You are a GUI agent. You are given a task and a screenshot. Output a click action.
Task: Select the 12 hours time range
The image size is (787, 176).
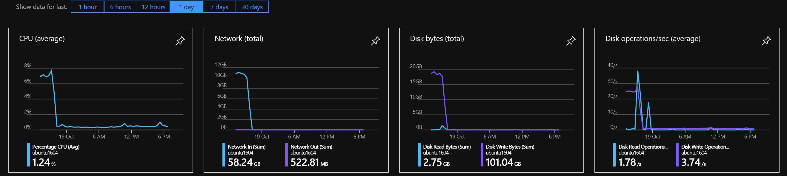[154, 7]
